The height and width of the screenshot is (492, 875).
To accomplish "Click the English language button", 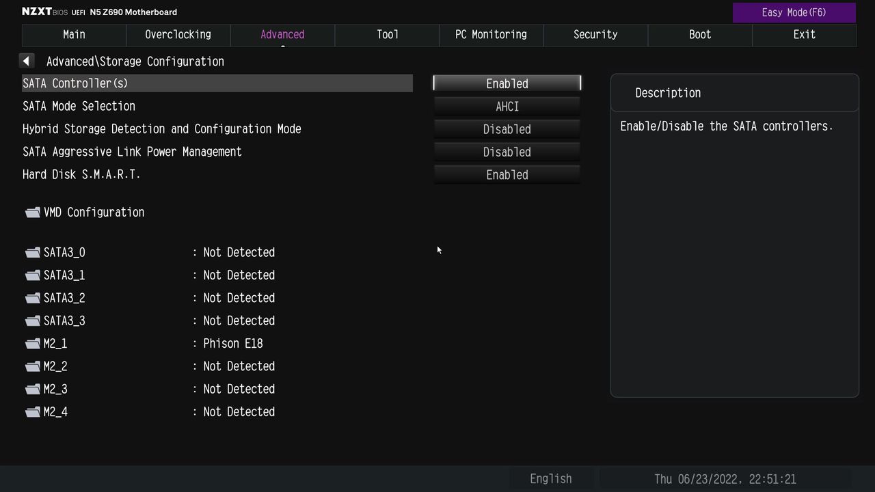I will pos(551,479).
